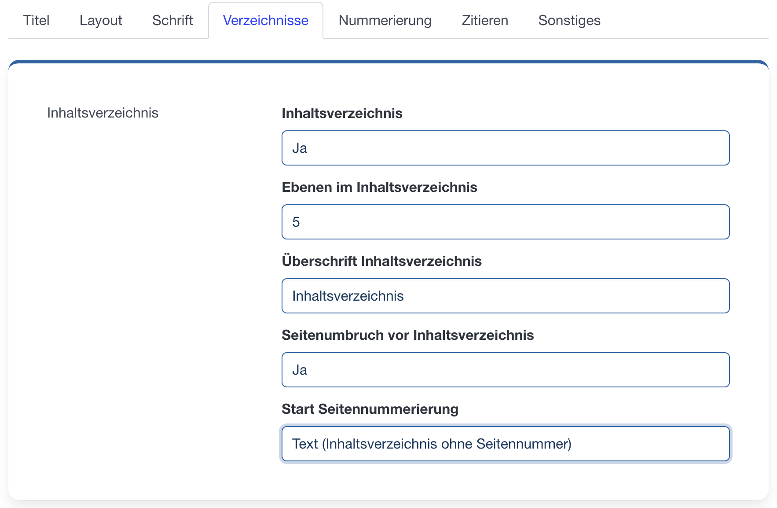
Task: Open the Inhaltsverzeichnis Ja dropdown
Action: click(x=506, y=148)
